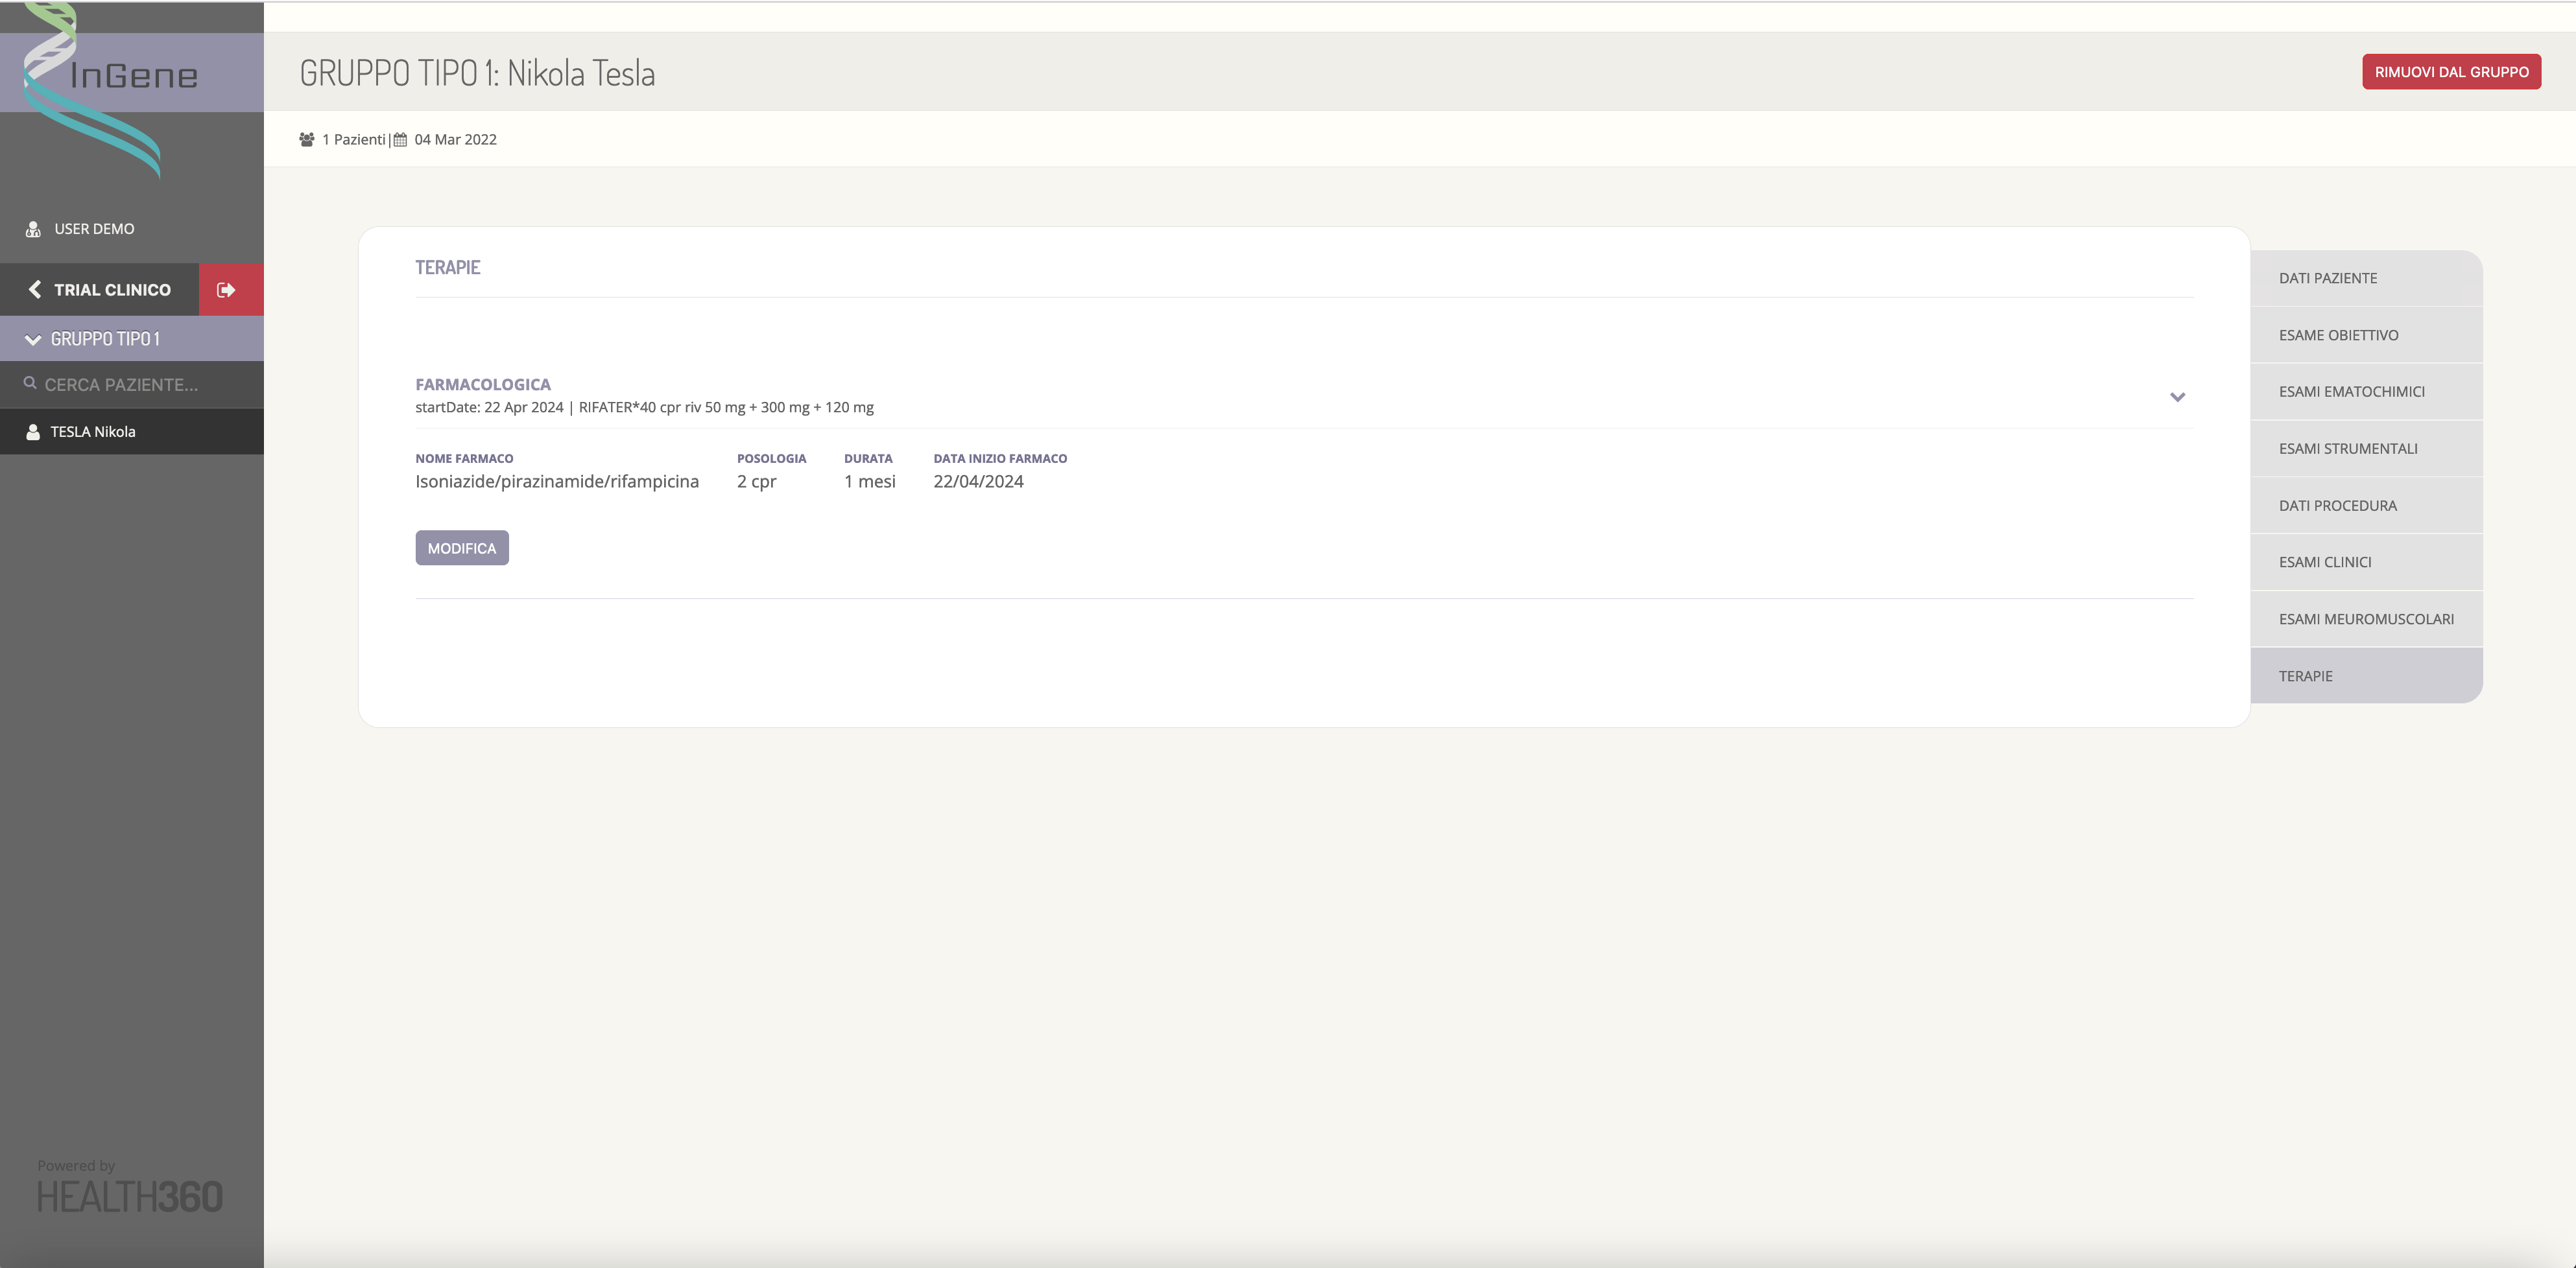Select the DATI PROCEDURA tab
Screen dimensions: 2576x1268
[2366, 506]
